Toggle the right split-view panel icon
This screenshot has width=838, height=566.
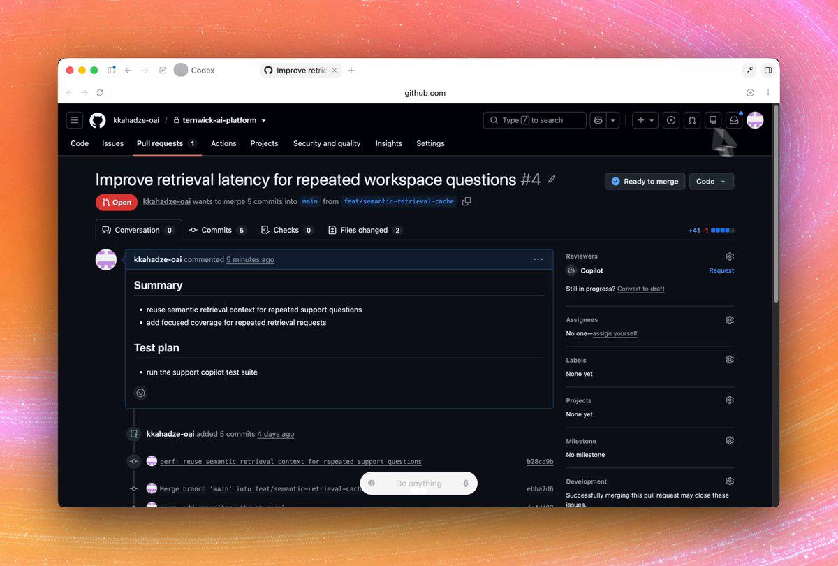pyautogui.click(x=768, y=71)
